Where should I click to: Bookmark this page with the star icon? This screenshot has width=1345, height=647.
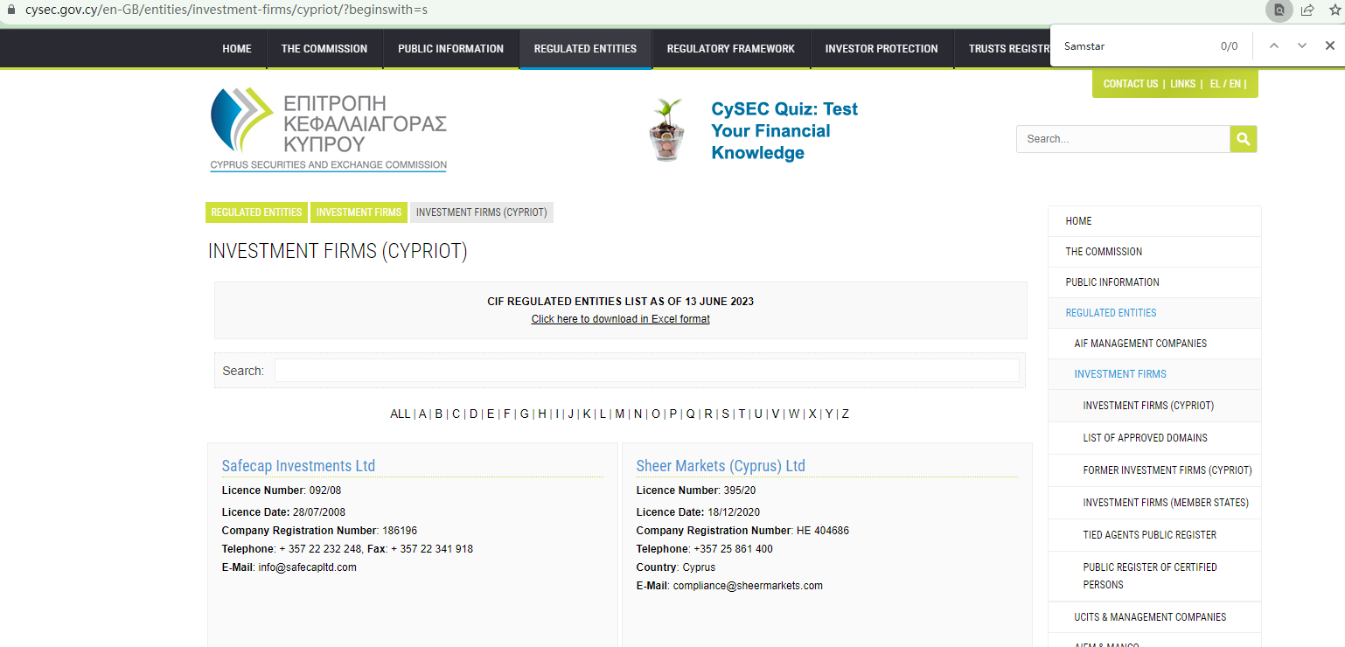coord(1335,10)
